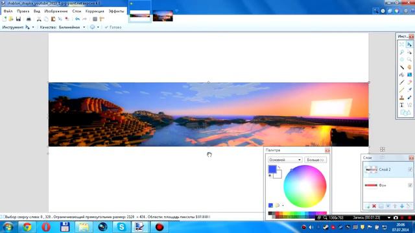The height and width of the screenshot is (233, 415).
Task: Select the Magic Wand tool
Action: [x=402, y=67]
